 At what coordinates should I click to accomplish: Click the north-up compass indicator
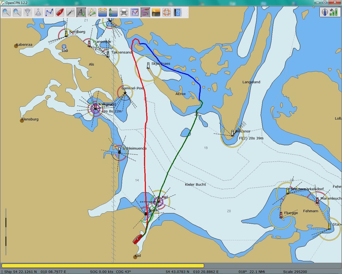click(325, 12)
